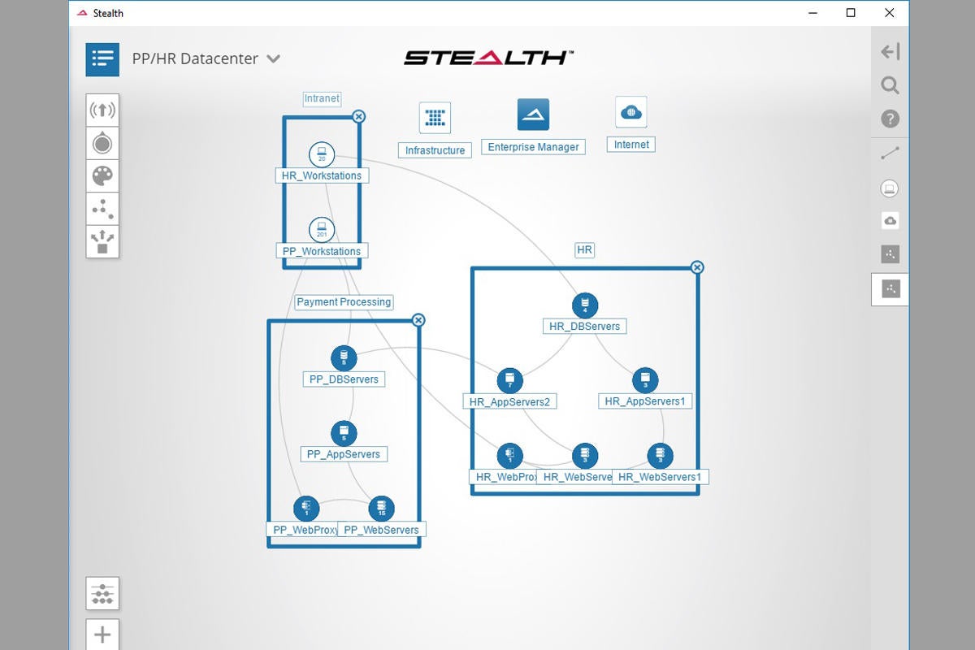975x650 pixels.
Task: Minimize the Stealth window
Action: [812, 13]
